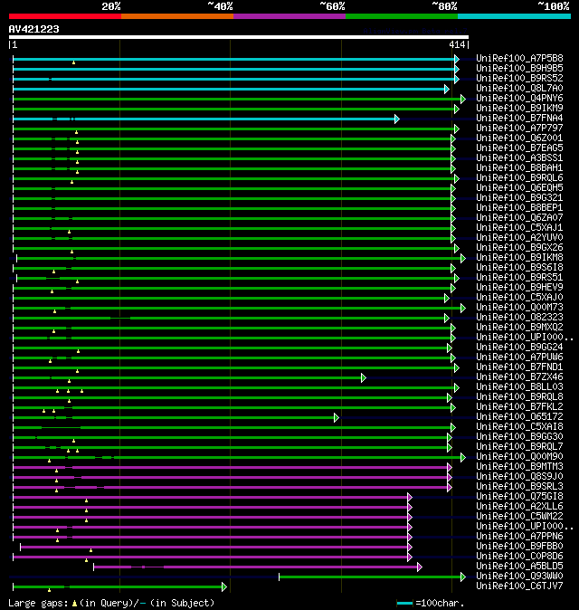
Task: Click the cyan ~100% legend segment
Action: point(515,16)
